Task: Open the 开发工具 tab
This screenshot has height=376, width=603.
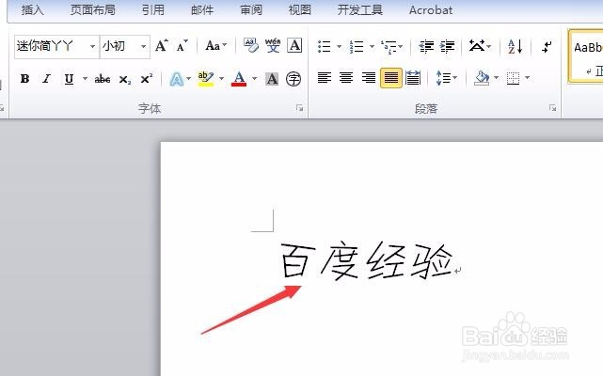Action: 360,9
